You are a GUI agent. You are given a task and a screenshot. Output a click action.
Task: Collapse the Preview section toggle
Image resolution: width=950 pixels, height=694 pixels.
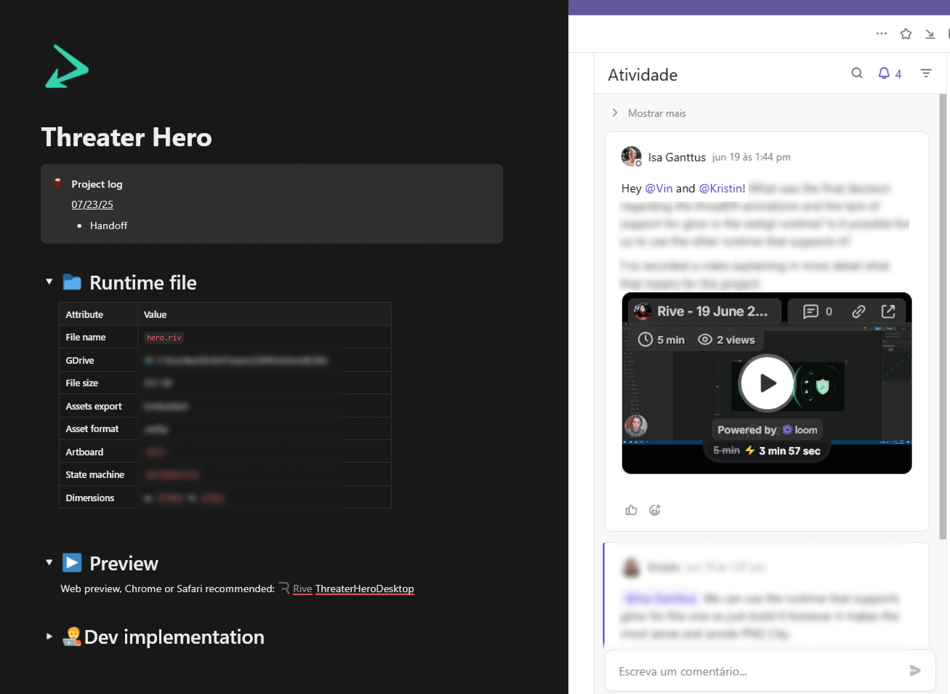tap(49, 562)
